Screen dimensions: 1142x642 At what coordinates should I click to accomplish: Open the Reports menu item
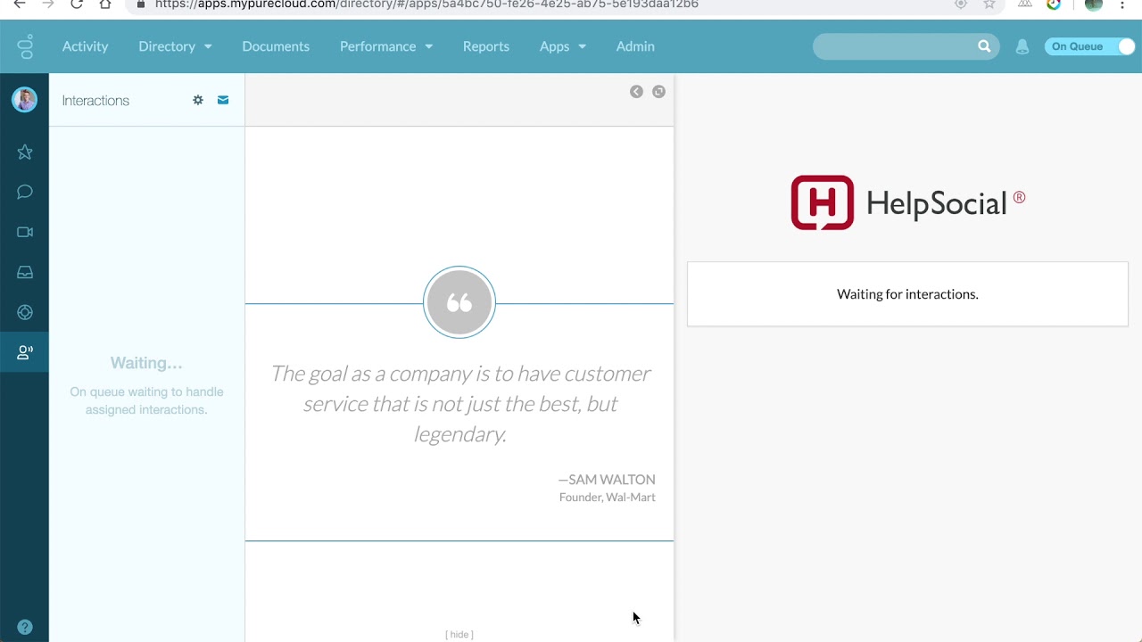click(x=486, y=46)
